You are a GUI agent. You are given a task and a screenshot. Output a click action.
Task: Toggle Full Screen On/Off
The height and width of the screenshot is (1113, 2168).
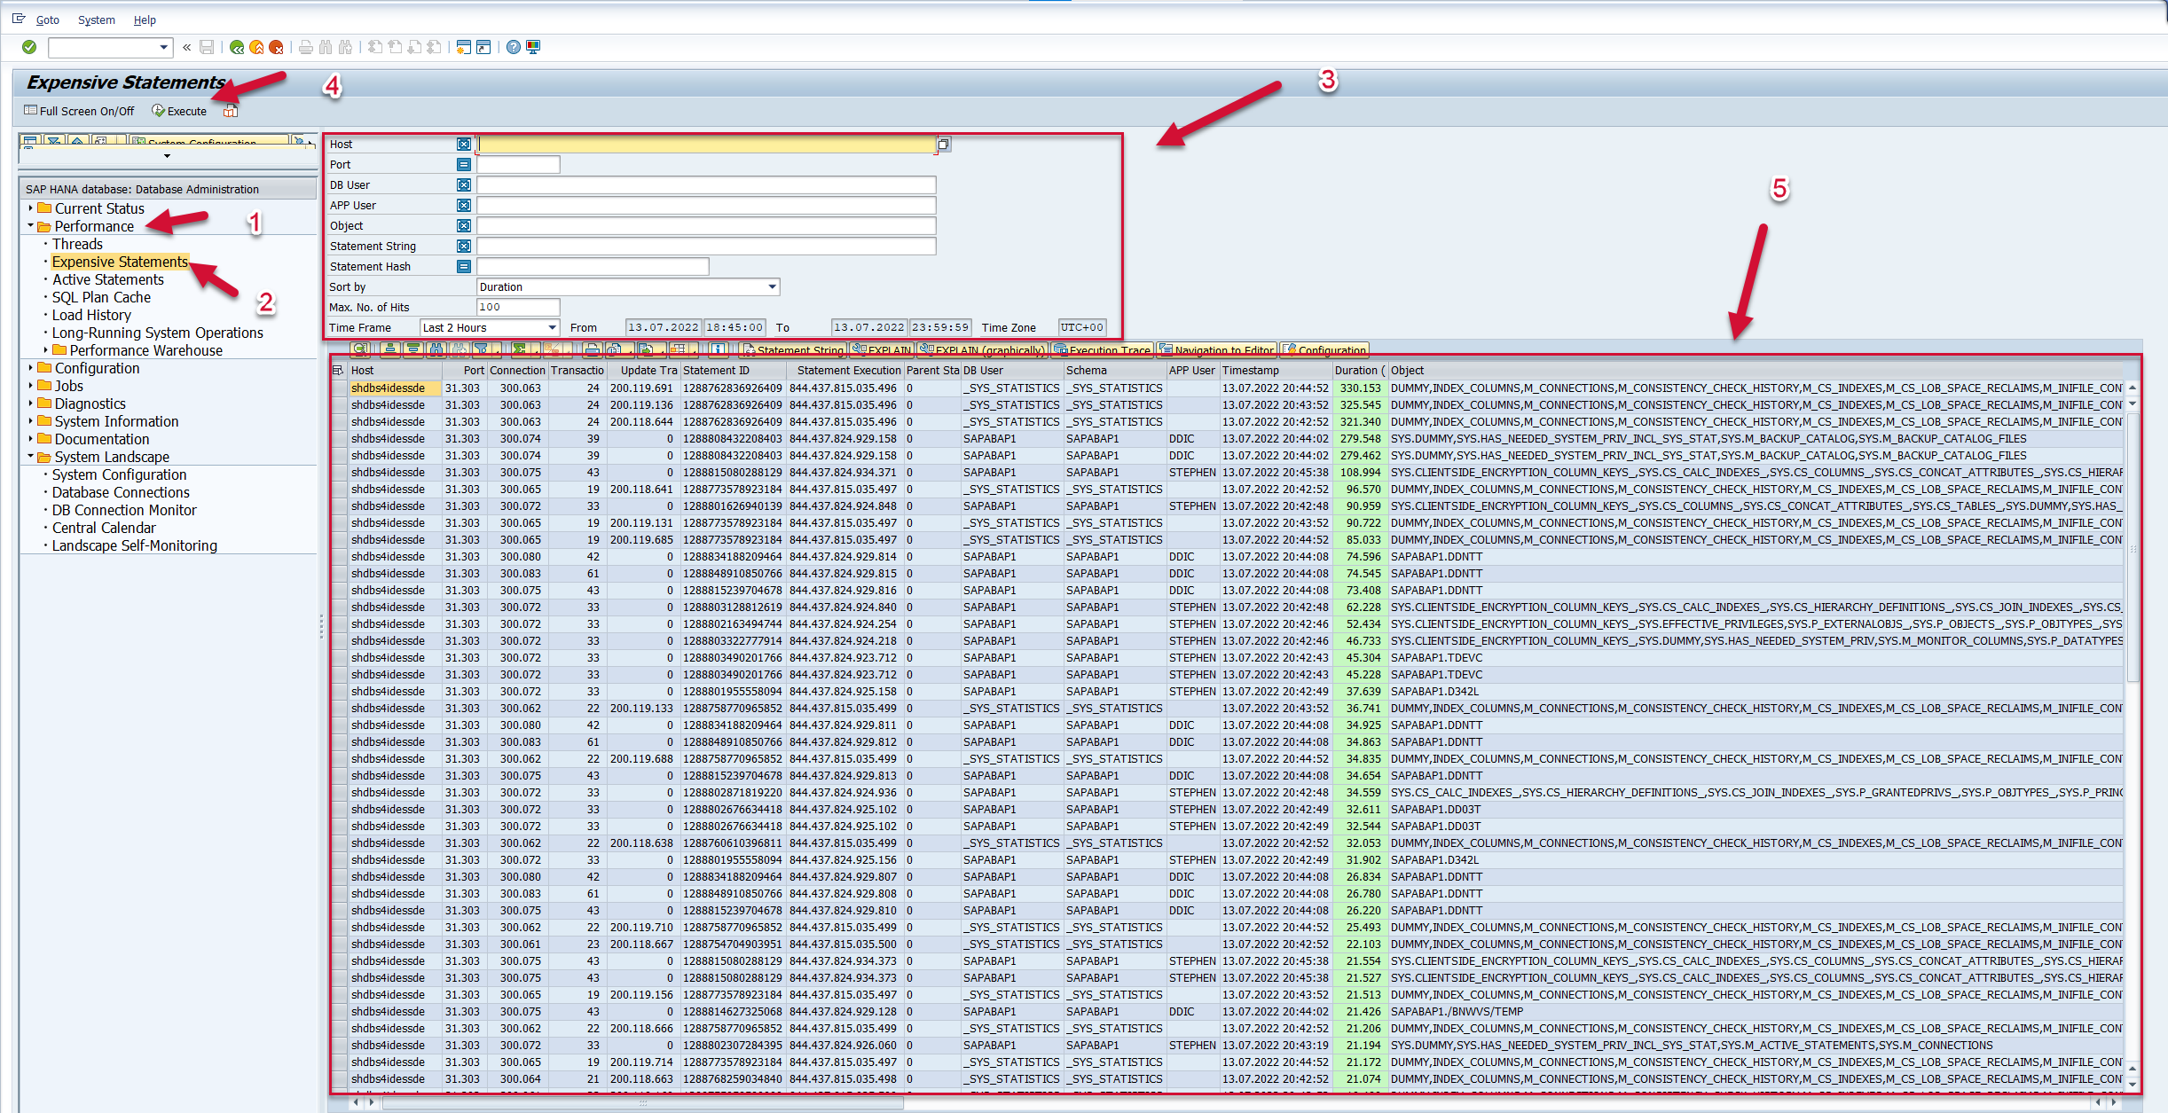[79, 111]
